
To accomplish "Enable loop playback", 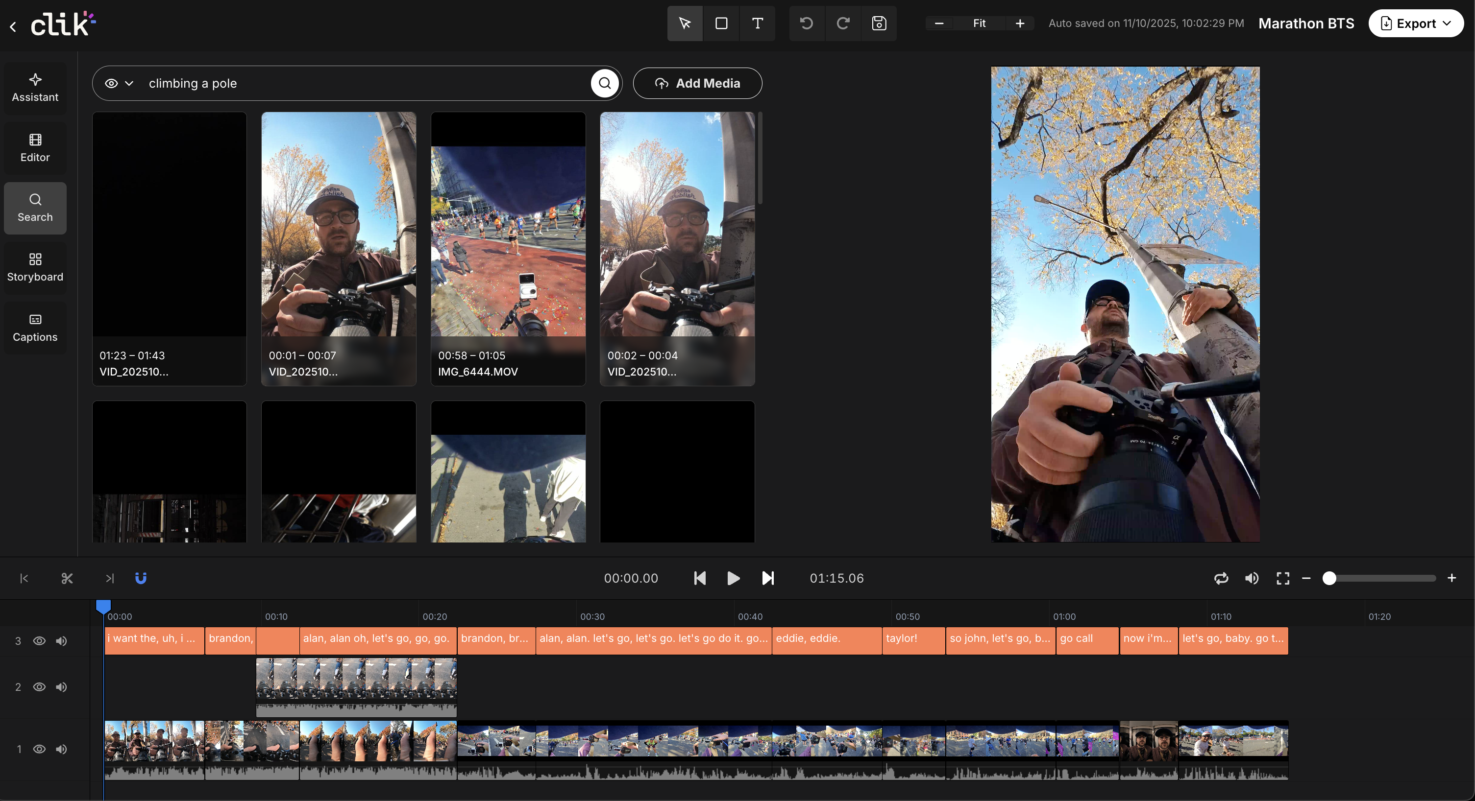I will [1221, 578].
